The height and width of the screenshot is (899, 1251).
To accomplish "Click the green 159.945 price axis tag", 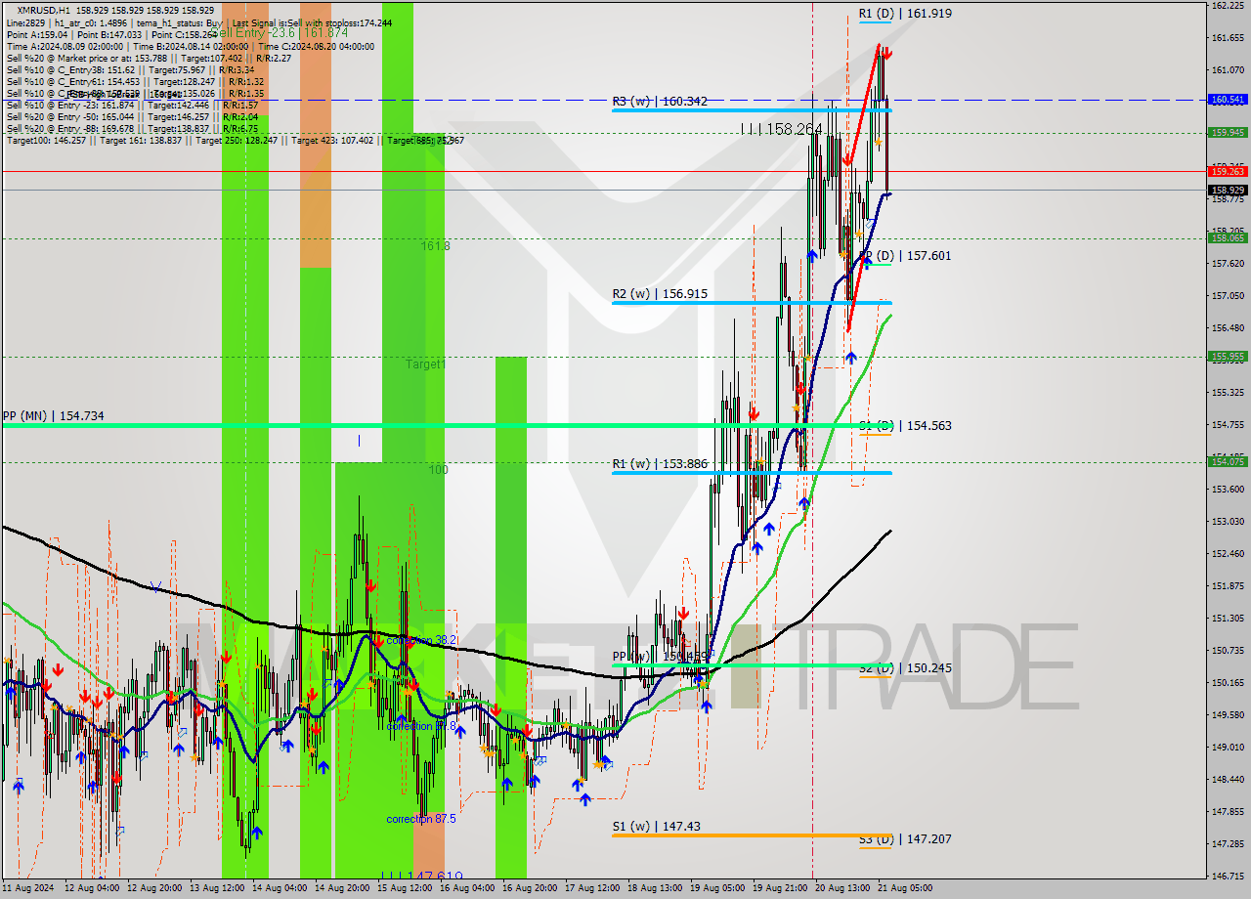I will click(x=1228, y=133).
